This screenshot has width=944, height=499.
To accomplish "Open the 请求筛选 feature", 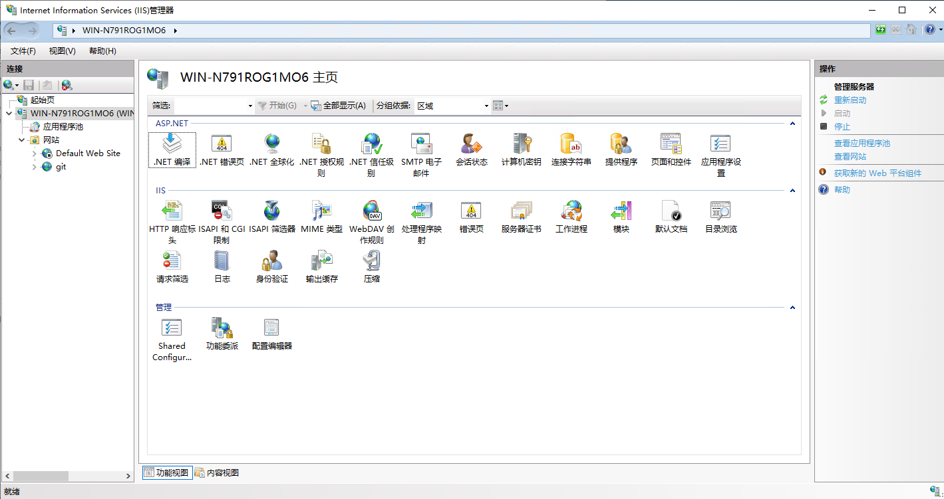I will click(172, 264).
